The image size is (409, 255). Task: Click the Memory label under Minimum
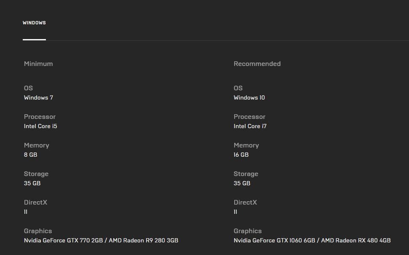pos(37,145)
